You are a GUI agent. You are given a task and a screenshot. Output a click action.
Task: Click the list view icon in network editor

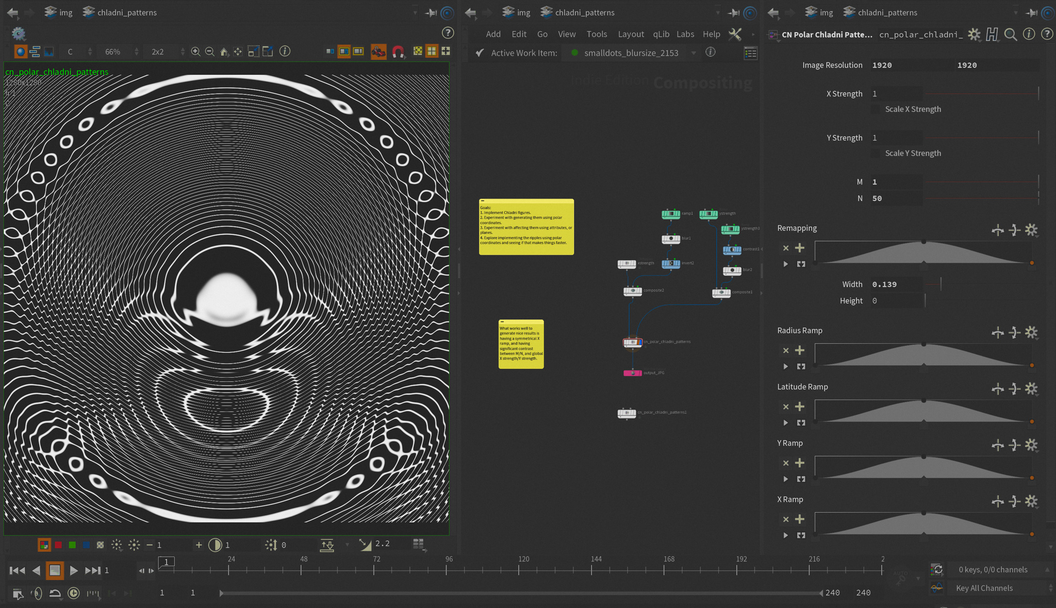[751, 53]
